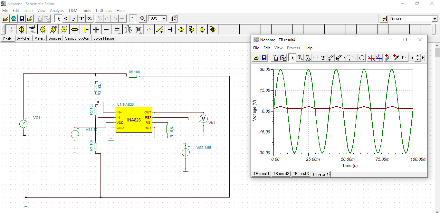Viewport: 440px width, 213px height.
Task: Insert an inductor component from palette
Action: [107, 30]
